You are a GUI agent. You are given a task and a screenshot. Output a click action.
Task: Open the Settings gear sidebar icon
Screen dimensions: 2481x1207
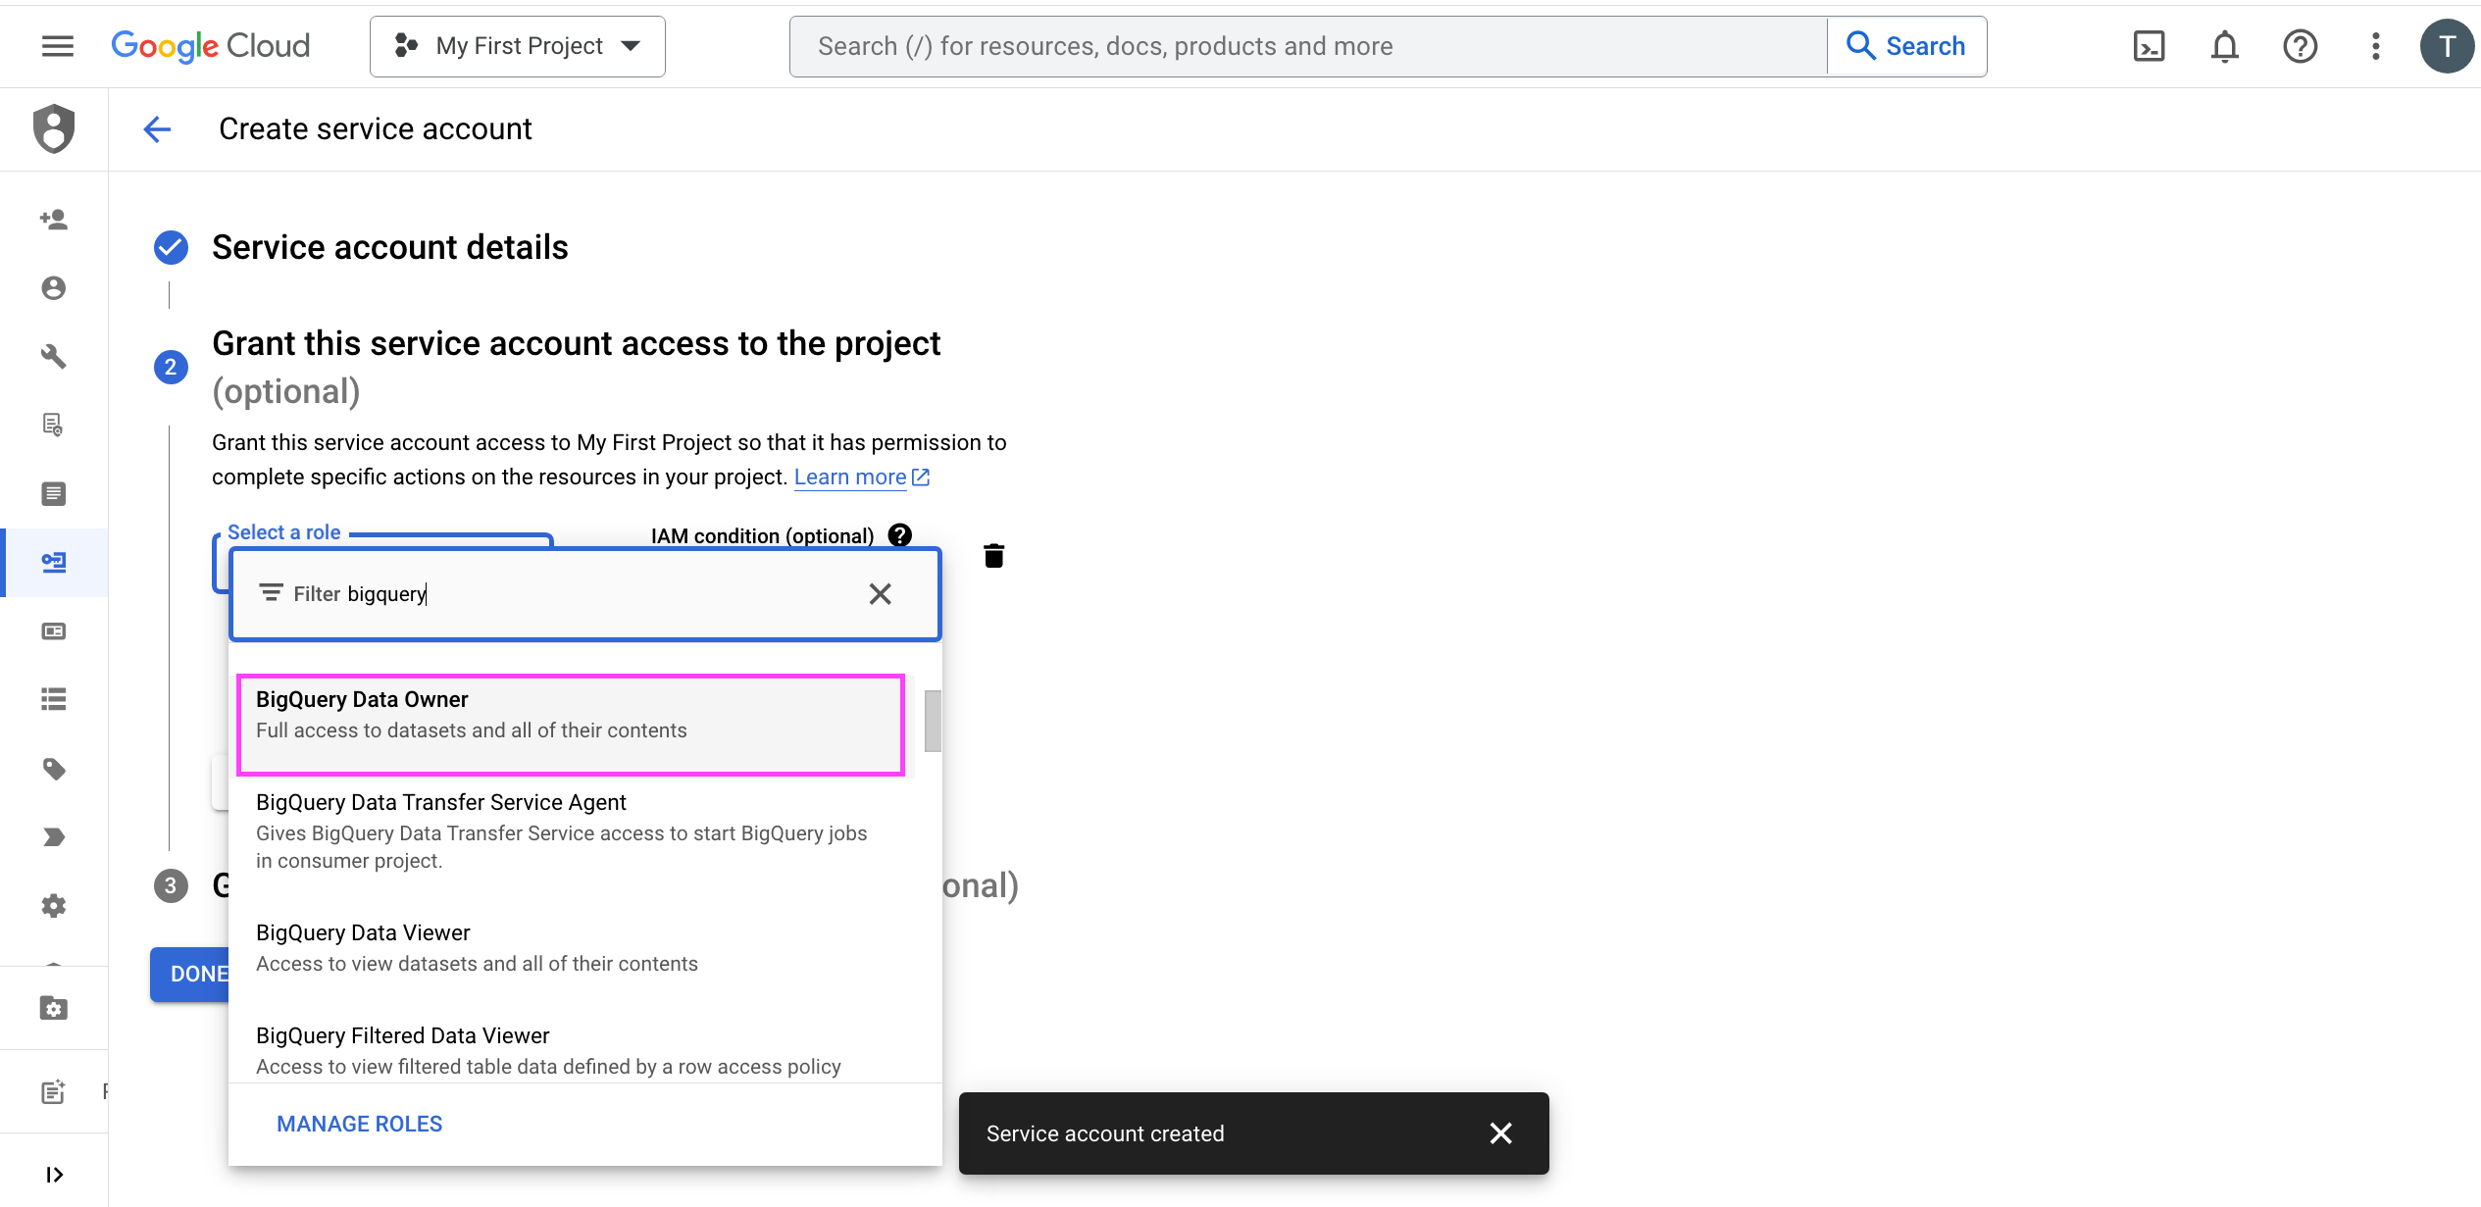(54, 906)
